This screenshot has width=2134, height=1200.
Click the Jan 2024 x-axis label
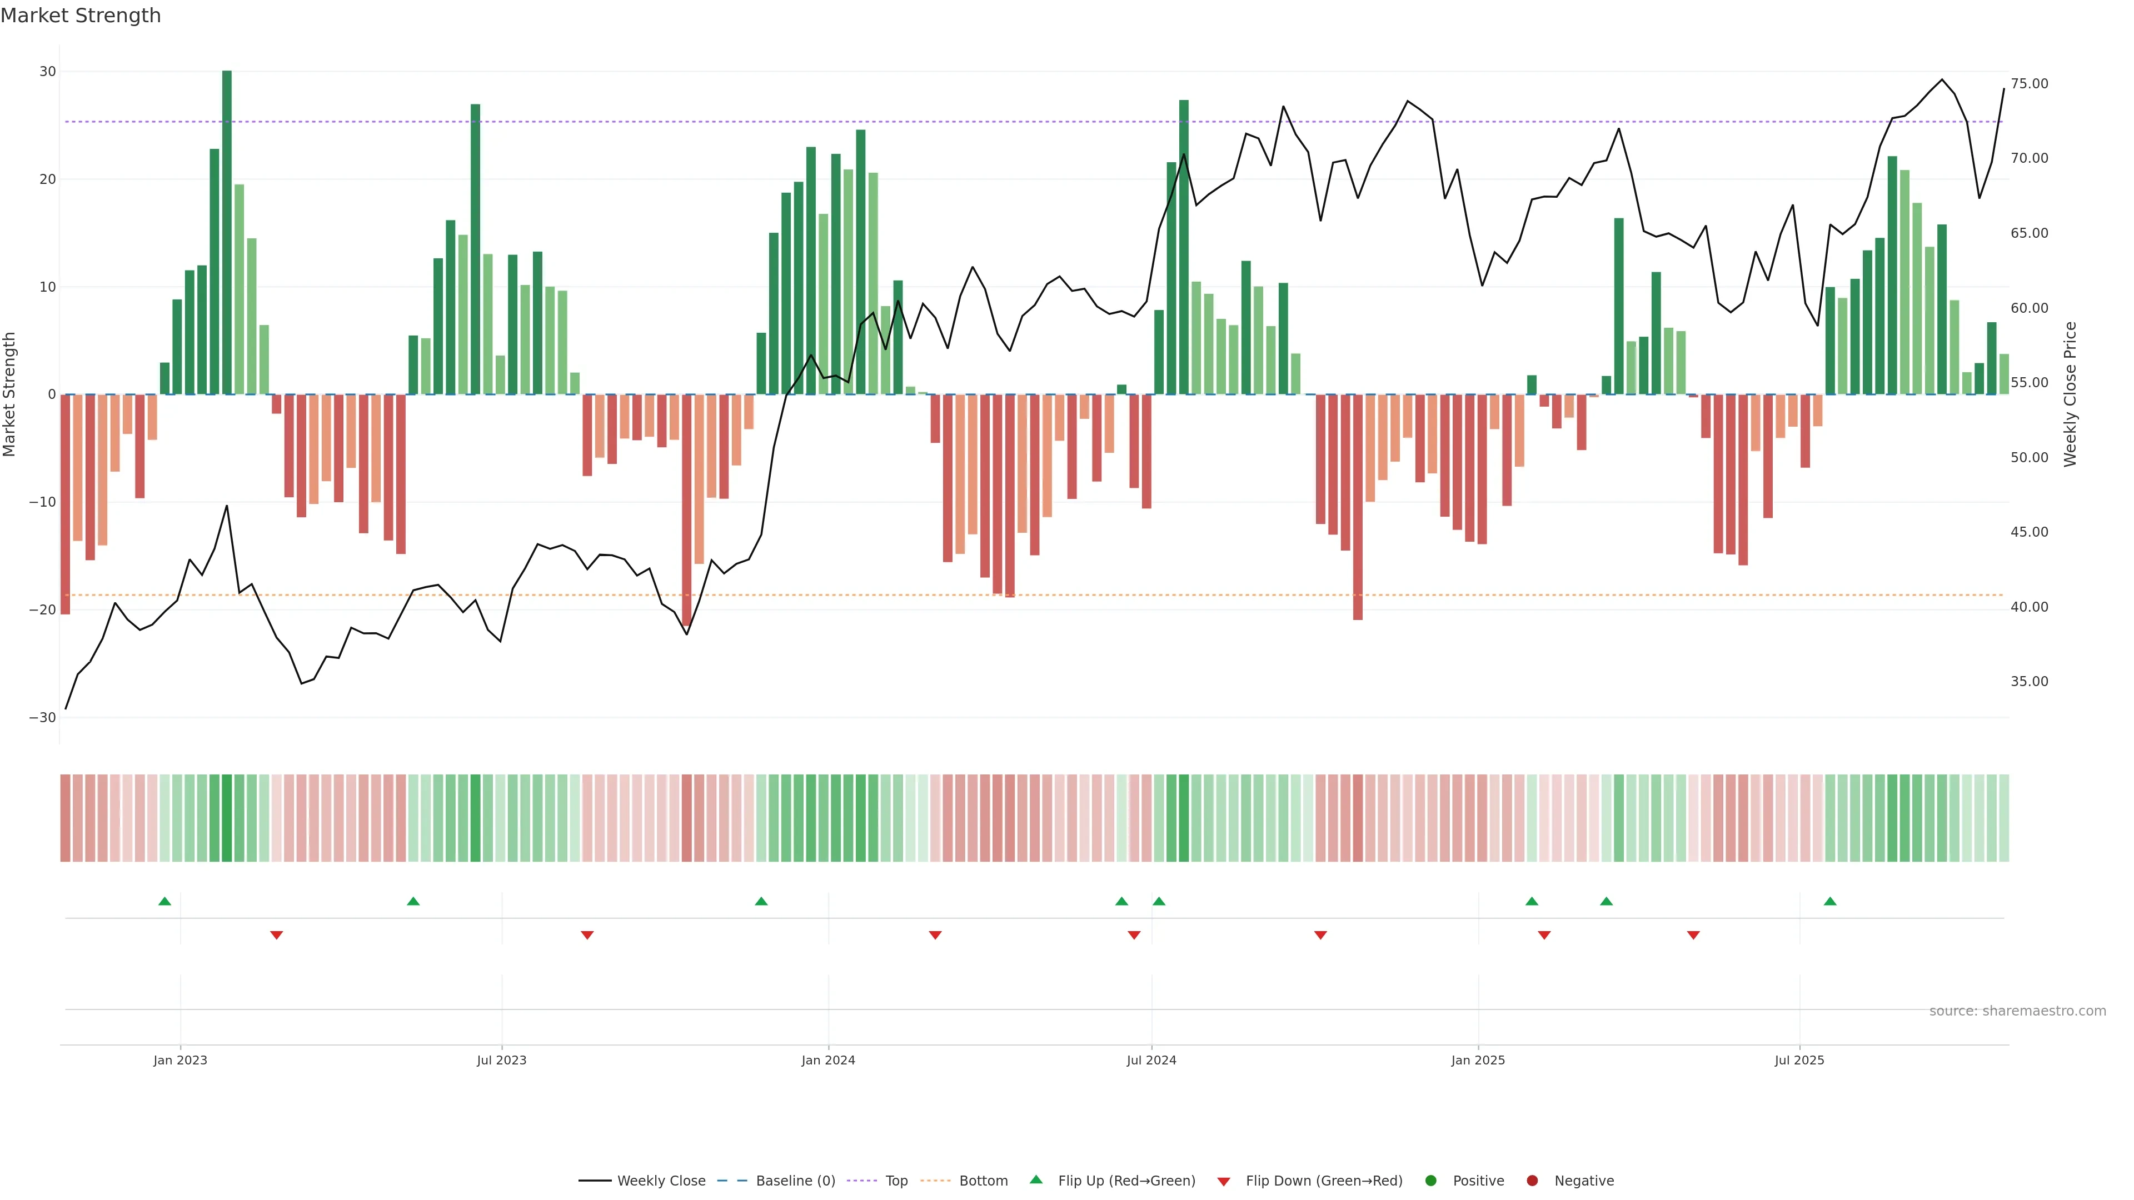827,1060
